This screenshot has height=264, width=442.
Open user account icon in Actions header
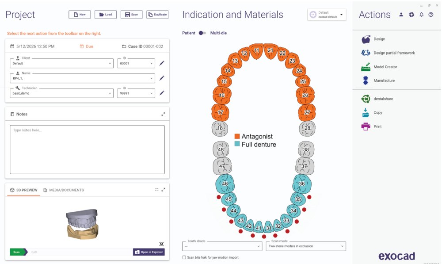pos(401,15)
